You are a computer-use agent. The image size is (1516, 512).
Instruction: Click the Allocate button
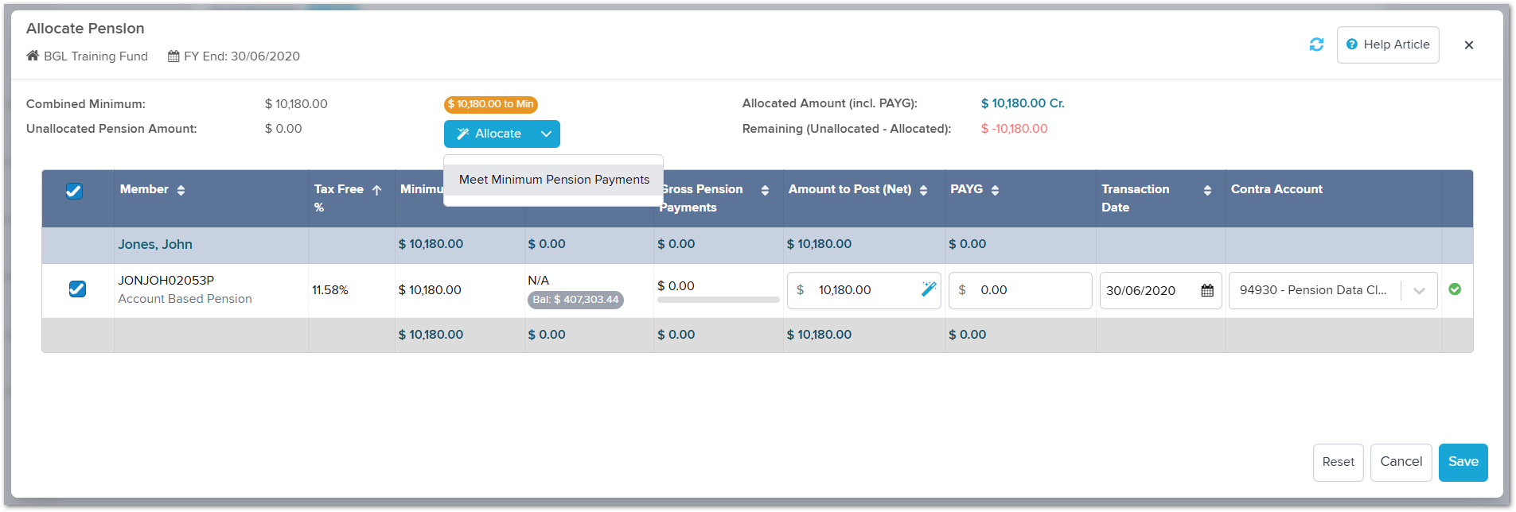489,134
